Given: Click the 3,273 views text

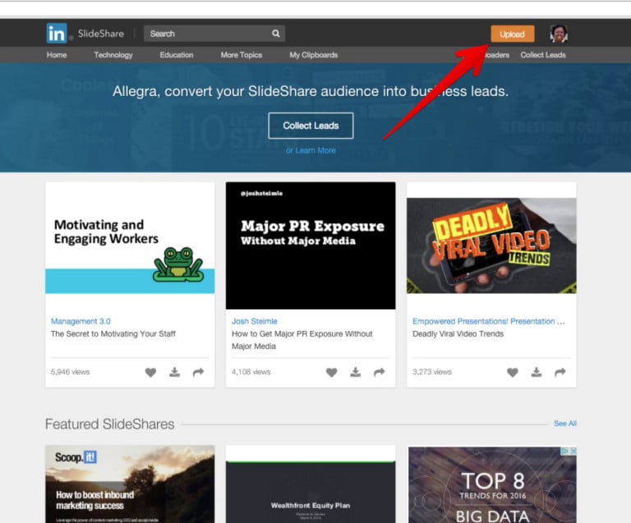Looking at the screenshot, I should pyautogui.click(x=432, y=372).
